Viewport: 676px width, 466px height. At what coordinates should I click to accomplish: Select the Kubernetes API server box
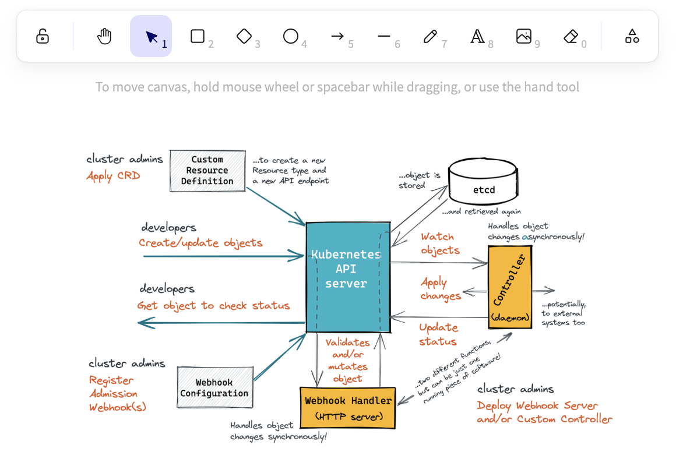click(348, 277)
